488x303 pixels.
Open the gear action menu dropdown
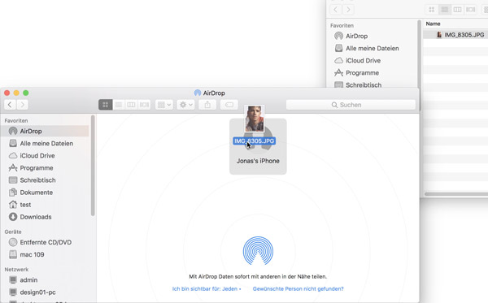click(x=185, y=105)
